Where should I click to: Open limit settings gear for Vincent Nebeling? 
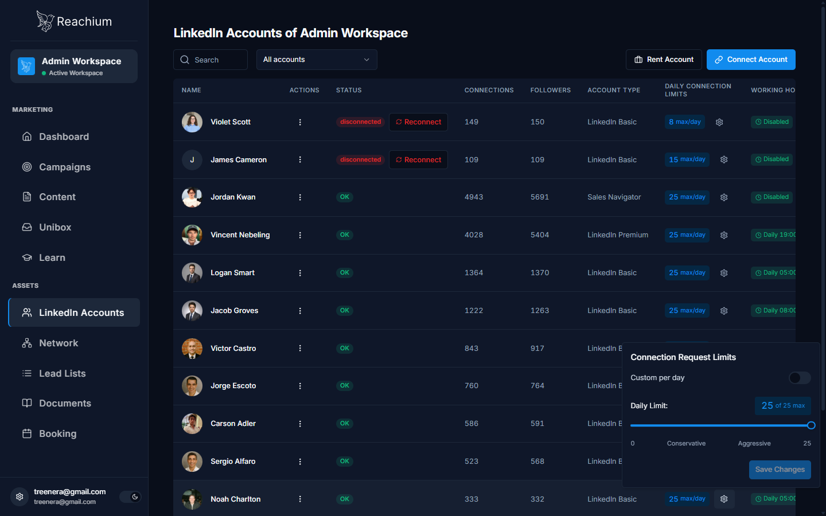[724, 235]
